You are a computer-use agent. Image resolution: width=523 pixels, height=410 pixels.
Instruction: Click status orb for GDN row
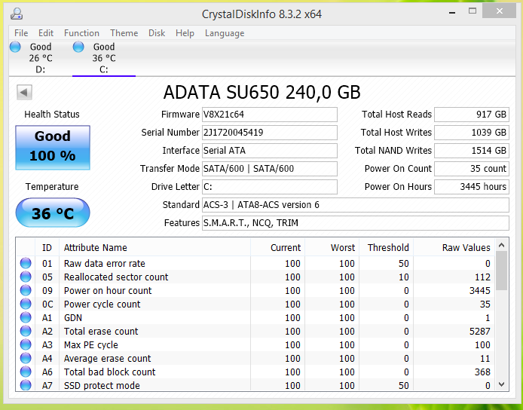coord(26,317)
